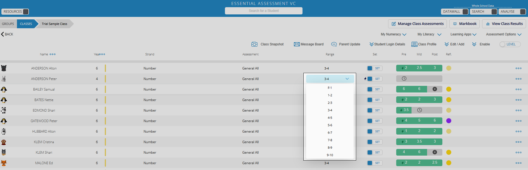Switch to the GROUPS tab
Viewport: 528px width, 170px height.
click(8, 24)
